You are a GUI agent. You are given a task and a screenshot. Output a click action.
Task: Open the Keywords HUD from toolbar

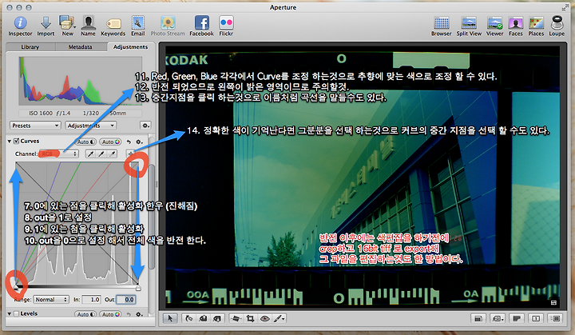(x=113, y=26)
